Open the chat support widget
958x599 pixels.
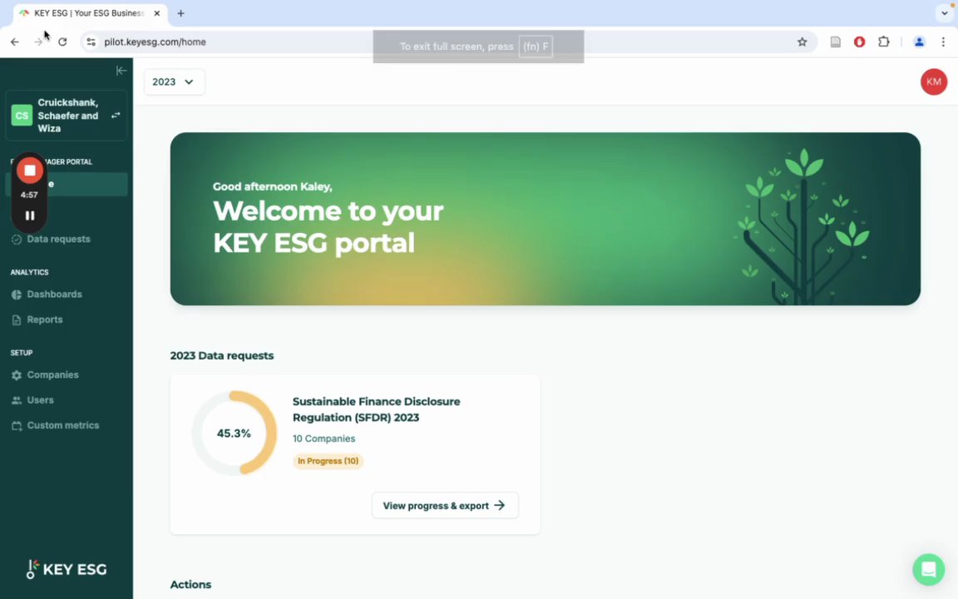click(x=928, y=569)
